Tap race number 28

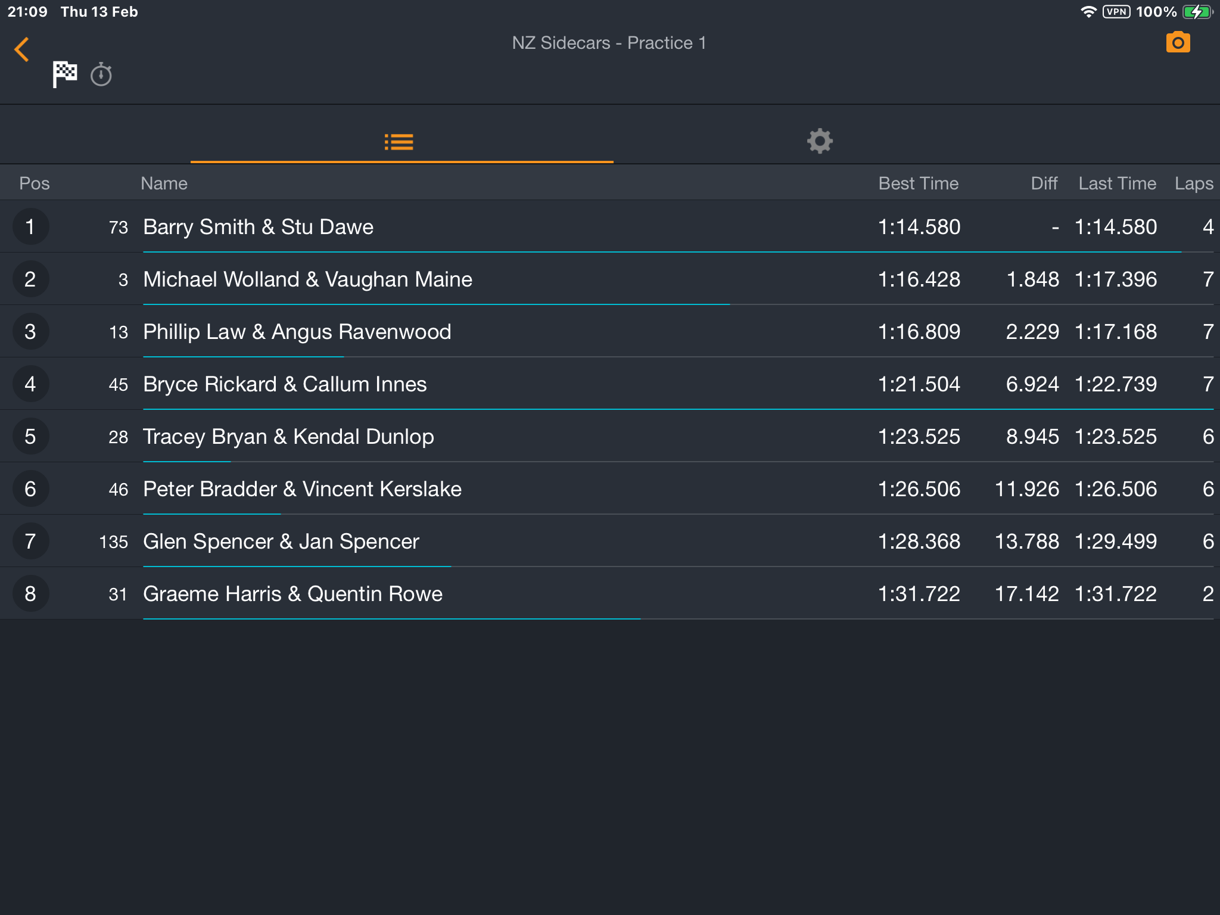pos(119,437)
